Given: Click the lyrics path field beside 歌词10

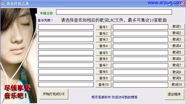Looking at the screenshot, I should point(140,85).
